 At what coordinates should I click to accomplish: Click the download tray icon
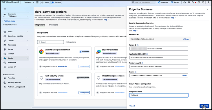pos(184,2)
